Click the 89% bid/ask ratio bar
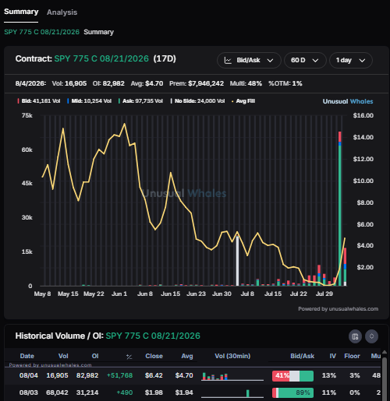Image resolution: width=390 pixels, height=401 pixels. (292, 392)
